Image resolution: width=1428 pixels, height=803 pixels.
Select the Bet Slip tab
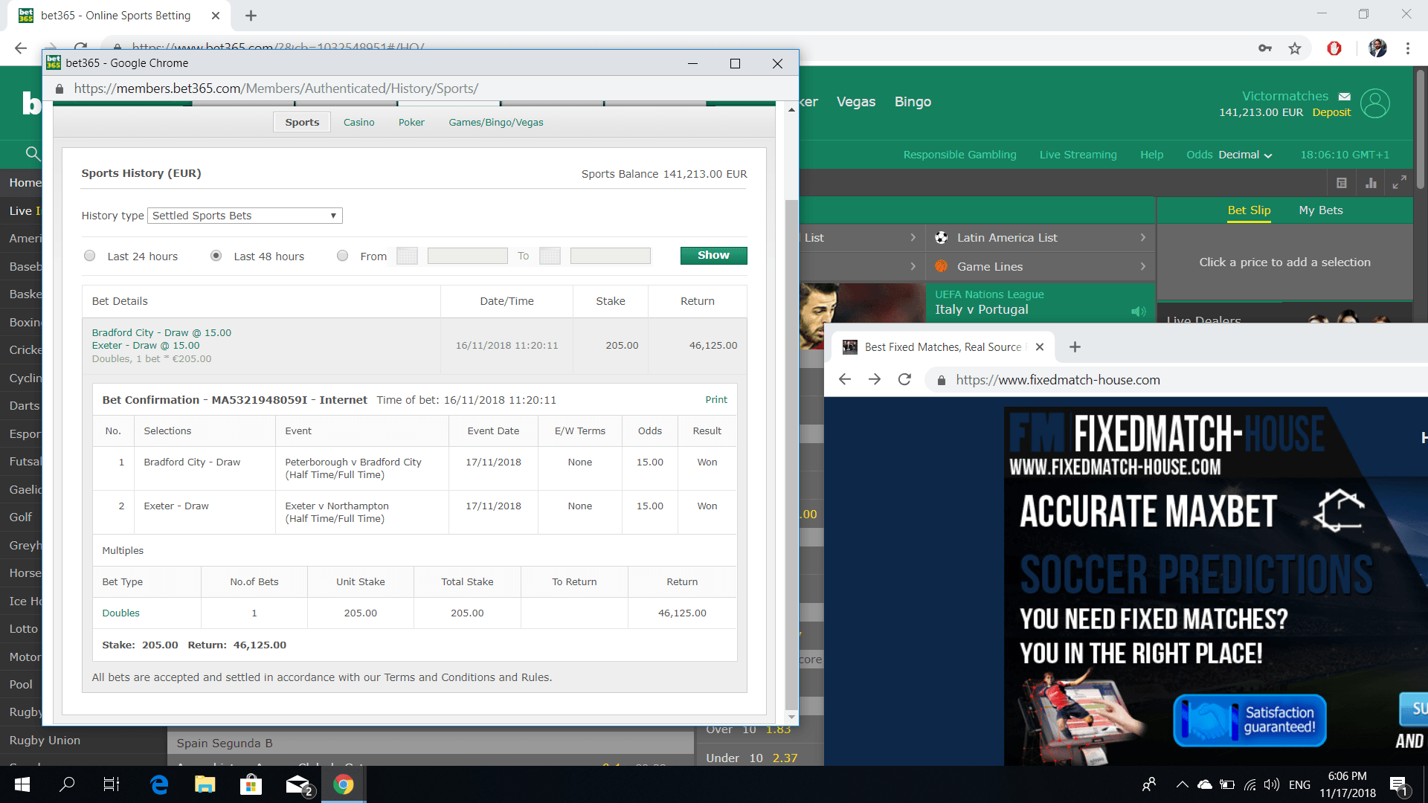(x=1249, y=210)
